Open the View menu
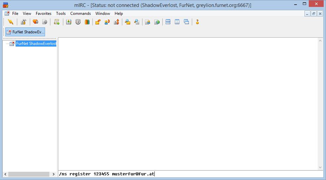 tap(27, 14)
